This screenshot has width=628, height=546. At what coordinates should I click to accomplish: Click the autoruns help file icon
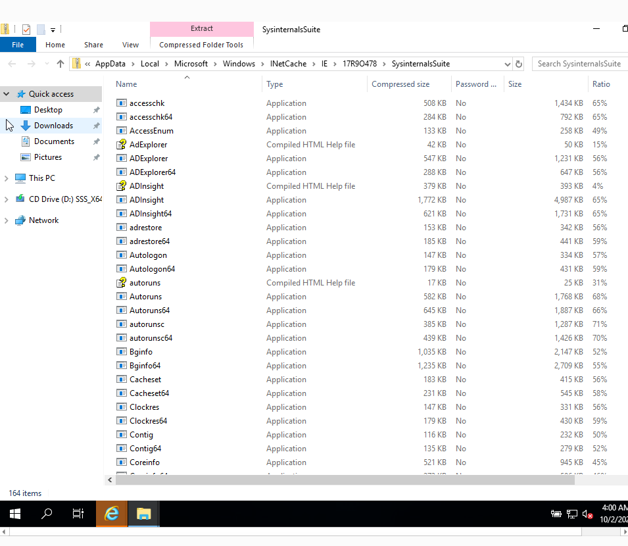tap(122, 283)
